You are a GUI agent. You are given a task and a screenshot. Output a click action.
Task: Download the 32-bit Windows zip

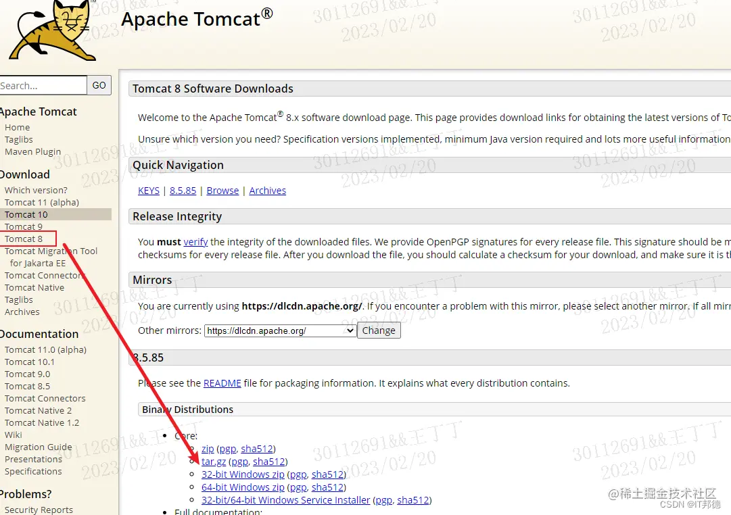[243, 474]
